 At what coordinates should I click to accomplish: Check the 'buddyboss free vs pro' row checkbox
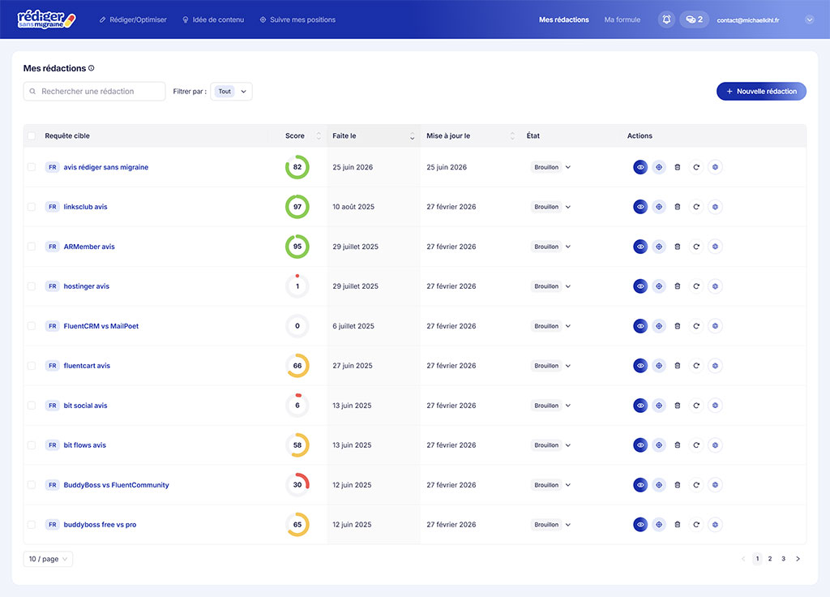click(x=32, y=525)
